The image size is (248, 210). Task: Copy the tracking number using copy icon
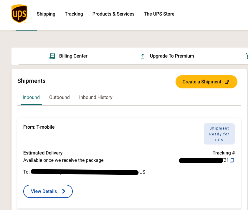click(x=232, y=160)
